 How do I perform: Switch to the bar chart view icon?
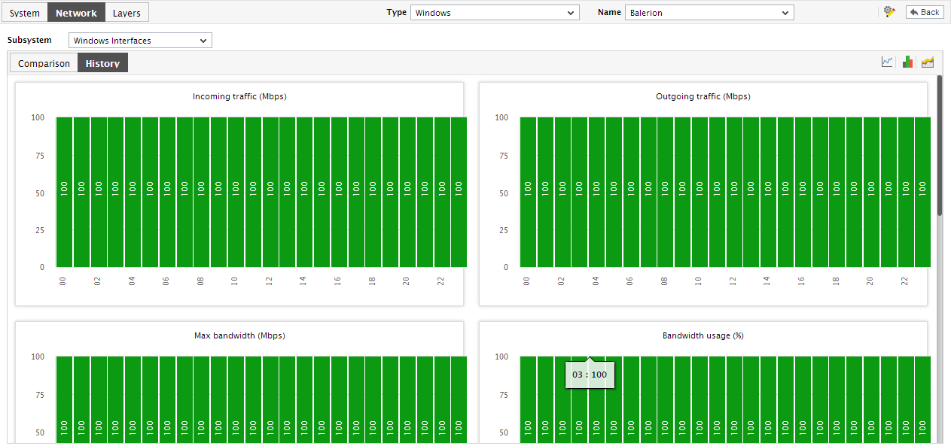(907, 62)
